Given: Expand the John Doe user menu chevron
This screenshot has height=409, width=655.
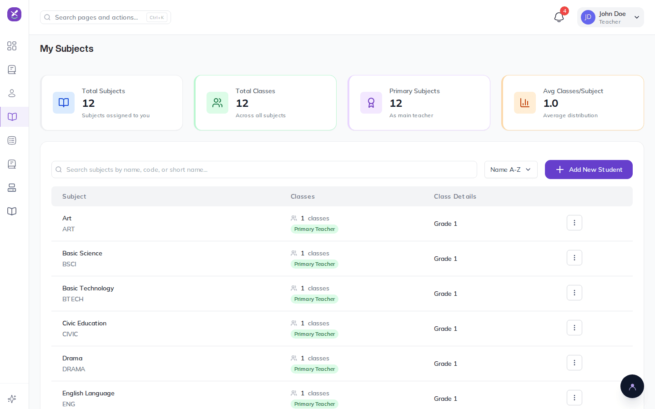Looking at the screenshot, I should pyautogui.click(x=637, y=17).
